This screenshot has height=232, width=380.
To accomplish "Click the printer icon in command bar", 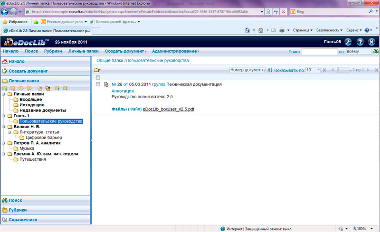I will (x=282, y=30).
